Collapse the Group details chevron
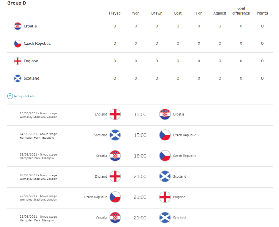Viewport: 279px width, 227px height. pyautogui.click(x=10, y=96)
